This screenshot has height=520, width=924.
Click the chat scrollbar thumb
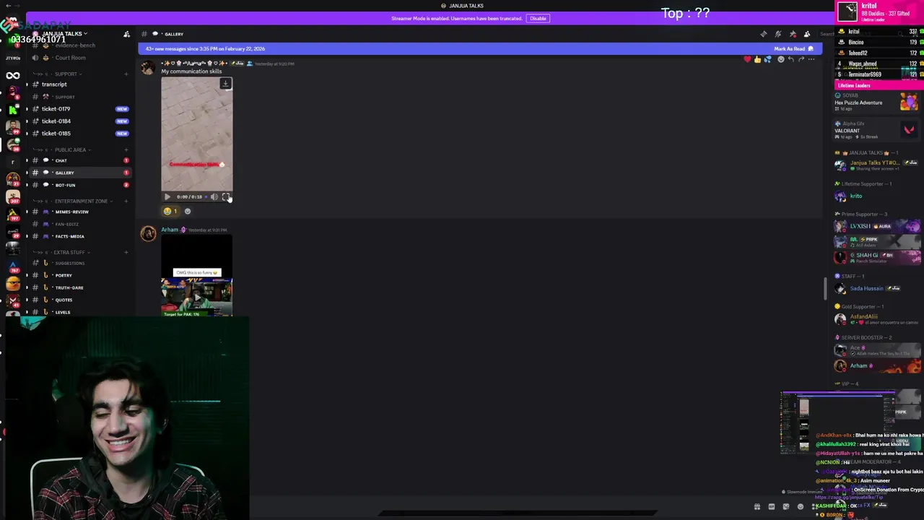pyautogui.click(x=826, y=289)
